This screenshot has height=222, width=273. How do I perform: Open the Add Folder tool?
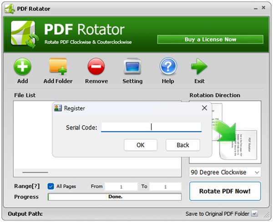(x=58, y=67)
